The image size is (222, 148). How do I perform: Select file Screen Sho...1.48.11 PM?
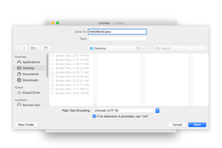click(71, 64)
